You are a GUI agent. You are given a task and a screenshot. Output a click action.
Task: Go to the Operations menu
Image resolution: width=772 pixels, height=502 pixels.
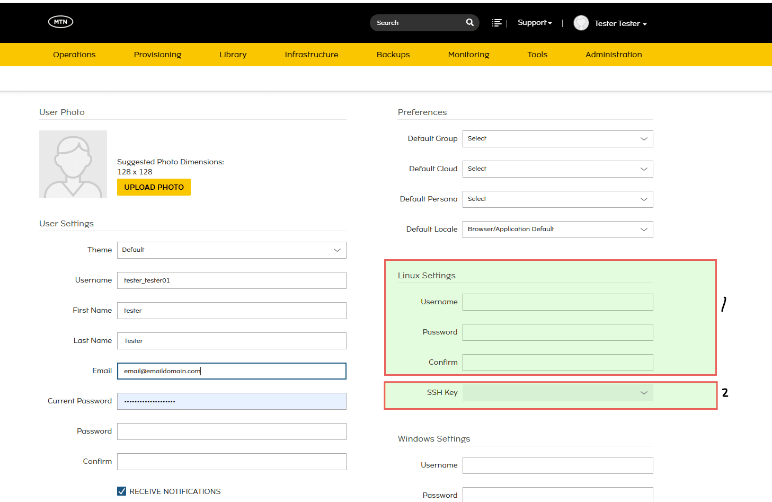(x=74, y=55)
